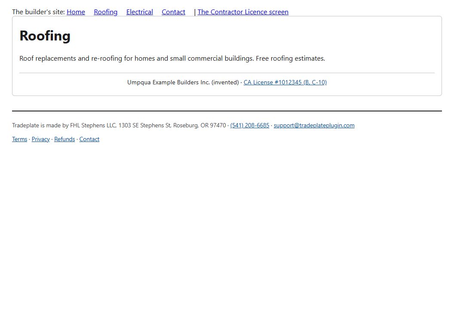Click the 'Roof replacements and re-roofing' sentence
The image size is (454, 327).
pos(137,58)
